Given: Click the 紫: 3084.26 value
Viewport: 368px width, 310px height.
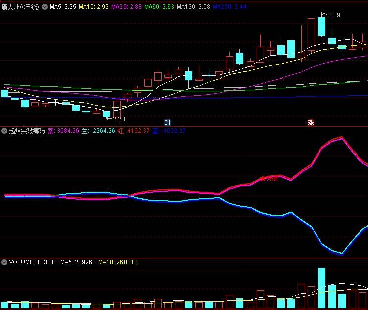Looking at the screenshot, I should pyautogui.click(x=64, y=131).
